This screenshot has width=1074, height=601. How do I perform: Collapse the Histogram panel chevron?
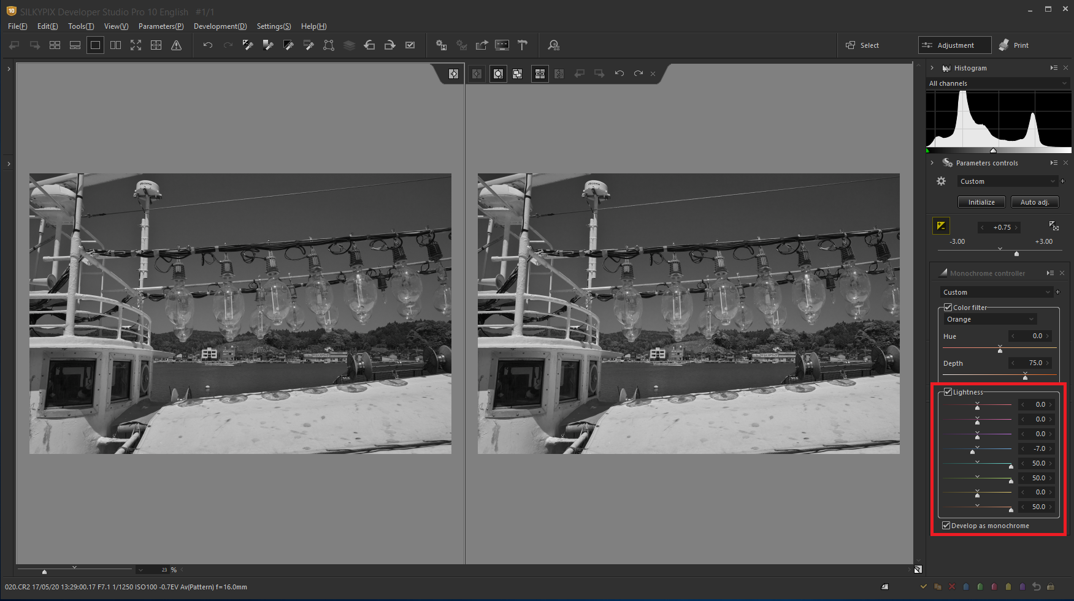[932, 68]
